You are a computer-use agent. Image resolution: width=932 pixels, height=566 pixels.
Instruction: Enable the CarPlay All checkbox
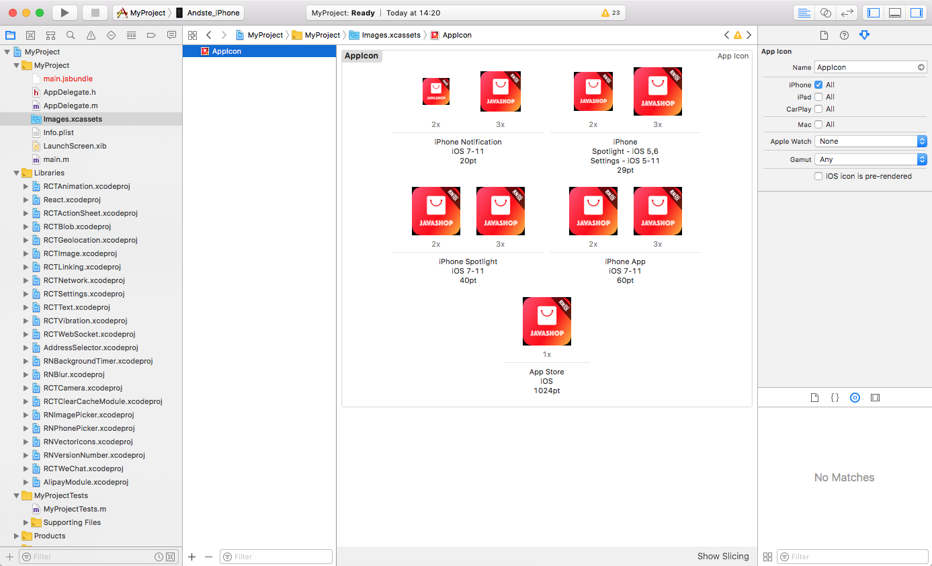click(818, 109)
